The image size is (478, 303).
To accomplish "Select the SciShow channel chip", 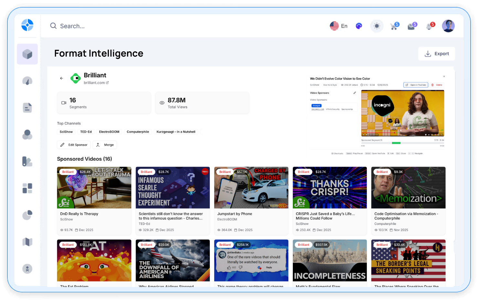I will pos(66,132).
